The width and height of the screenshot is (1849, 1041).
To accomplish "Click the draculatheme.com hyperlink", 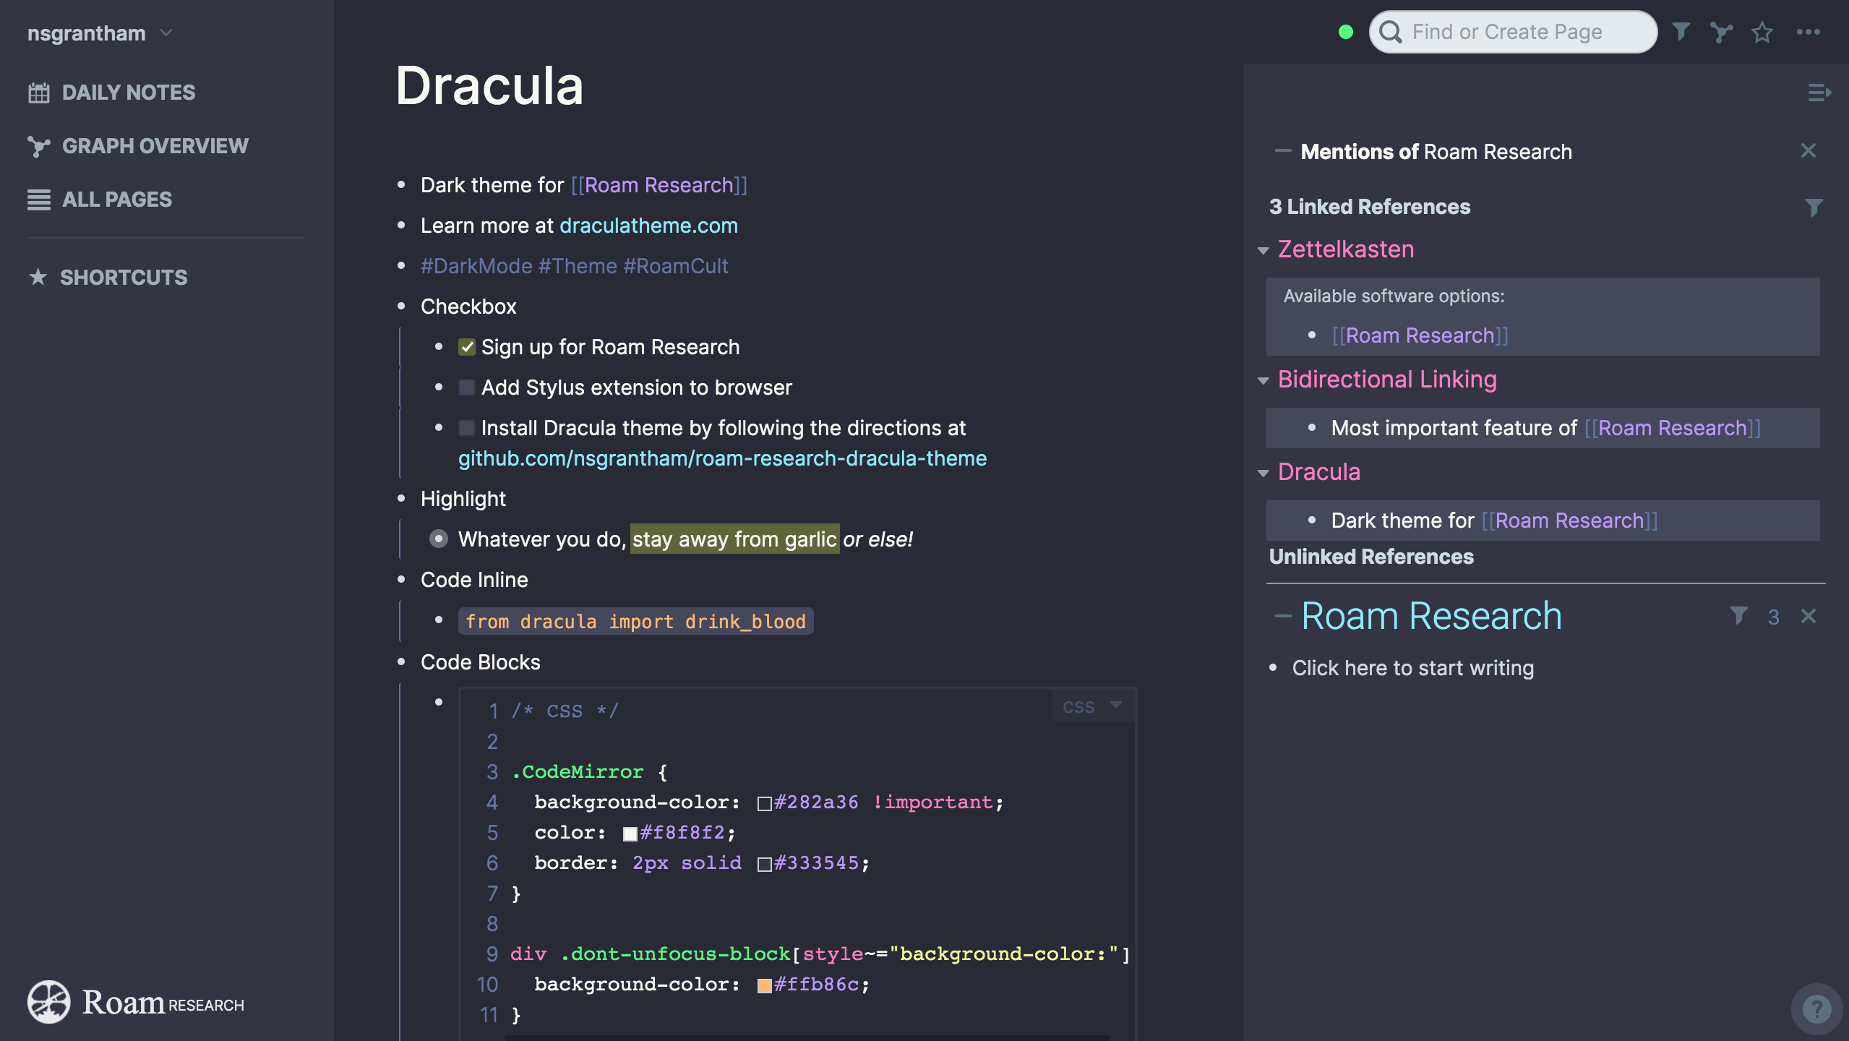I will point(648,226).
